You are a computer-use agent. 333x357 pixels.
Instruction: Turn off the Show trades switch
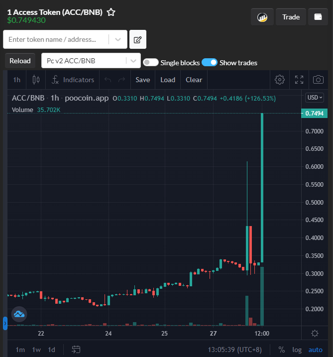pos(210,62)
